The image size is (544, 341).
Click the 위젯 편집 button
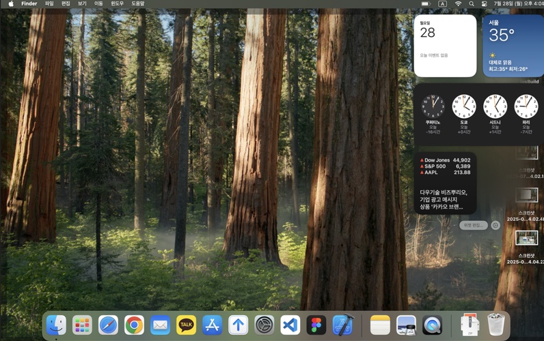(x=474, y=225)
